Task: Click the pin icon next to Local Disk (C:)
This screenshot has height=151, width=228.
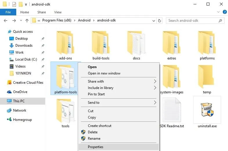Action: coord(43,59)
